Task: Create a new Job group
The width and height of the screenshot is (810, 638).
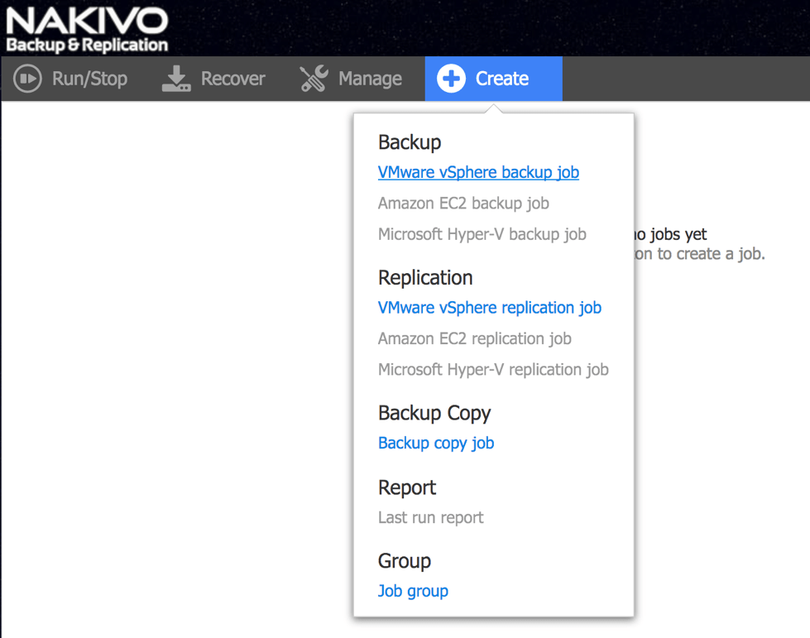Action: [413, 591]
